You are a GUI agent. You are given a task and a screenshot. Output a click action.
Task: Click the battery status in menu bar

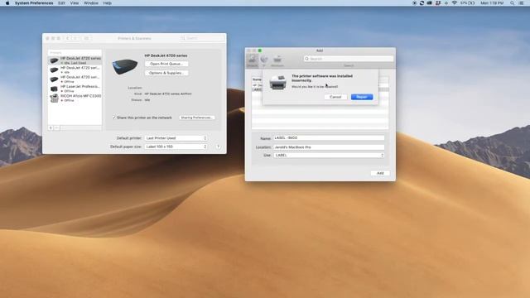(x=468, y=3)
